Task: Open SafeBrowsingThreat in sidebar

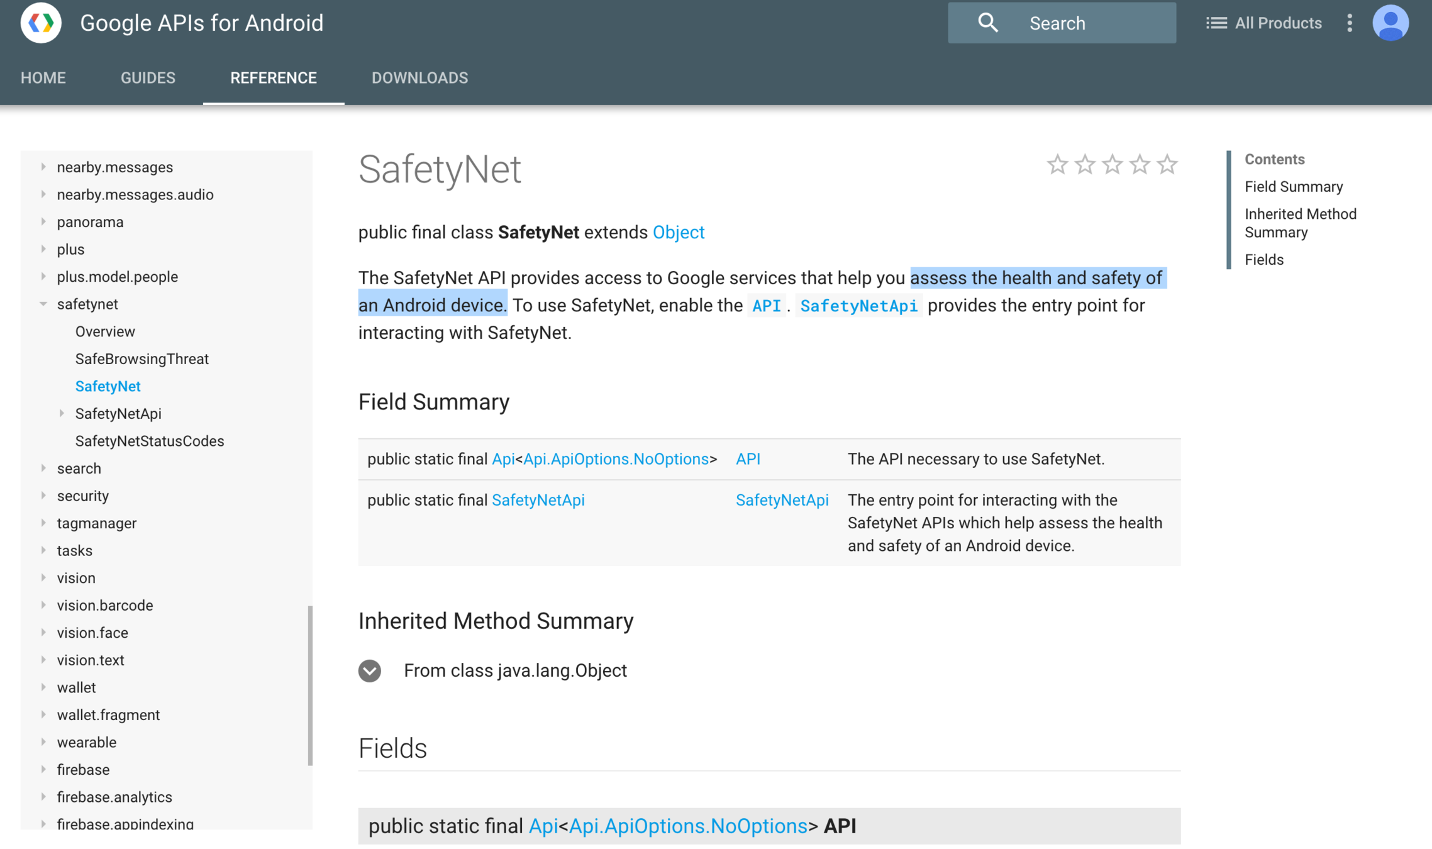Action: tap(142, 358)
